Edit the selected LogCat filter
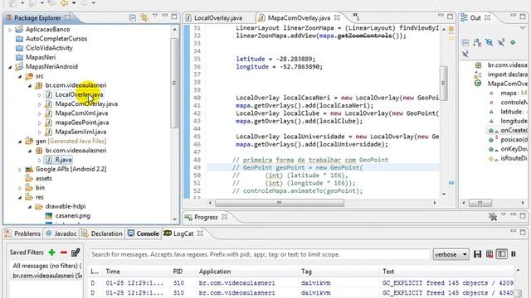531x298 pixels. pos(76,252)
